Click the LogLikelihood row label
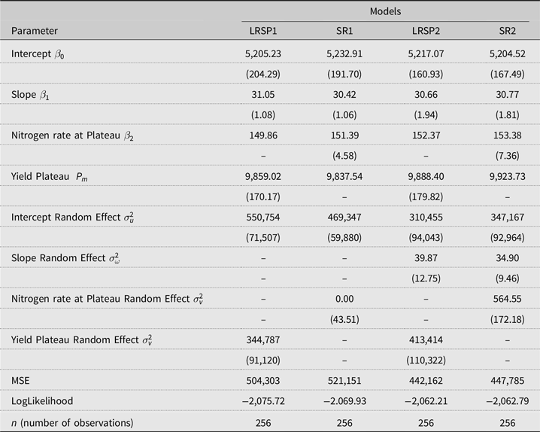 point(41,399)
